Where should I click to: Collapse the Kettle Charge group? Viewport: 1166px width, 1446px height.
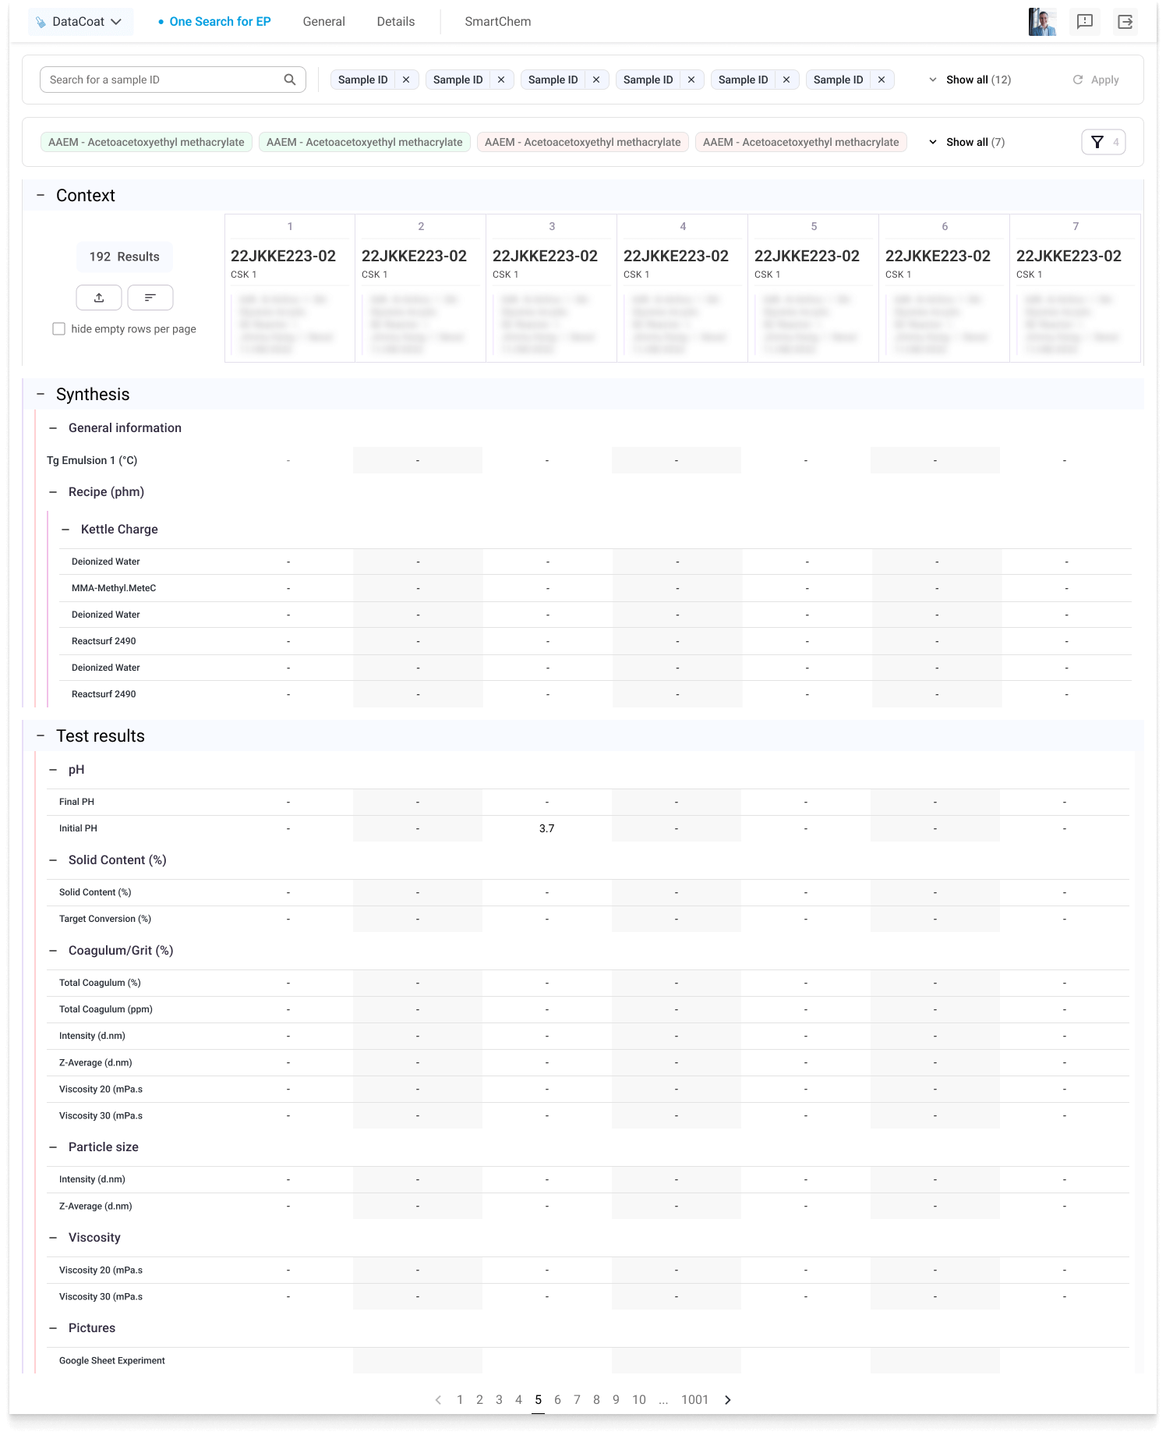pyautogui.click(x=65, y=530)
